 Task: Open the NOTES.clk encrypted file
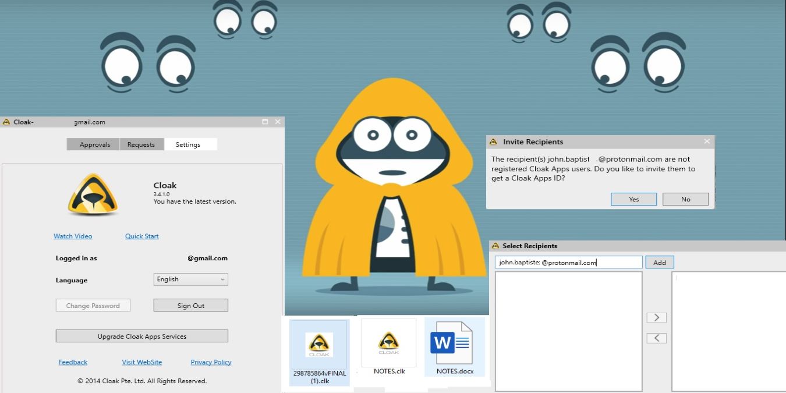[388, 342]
